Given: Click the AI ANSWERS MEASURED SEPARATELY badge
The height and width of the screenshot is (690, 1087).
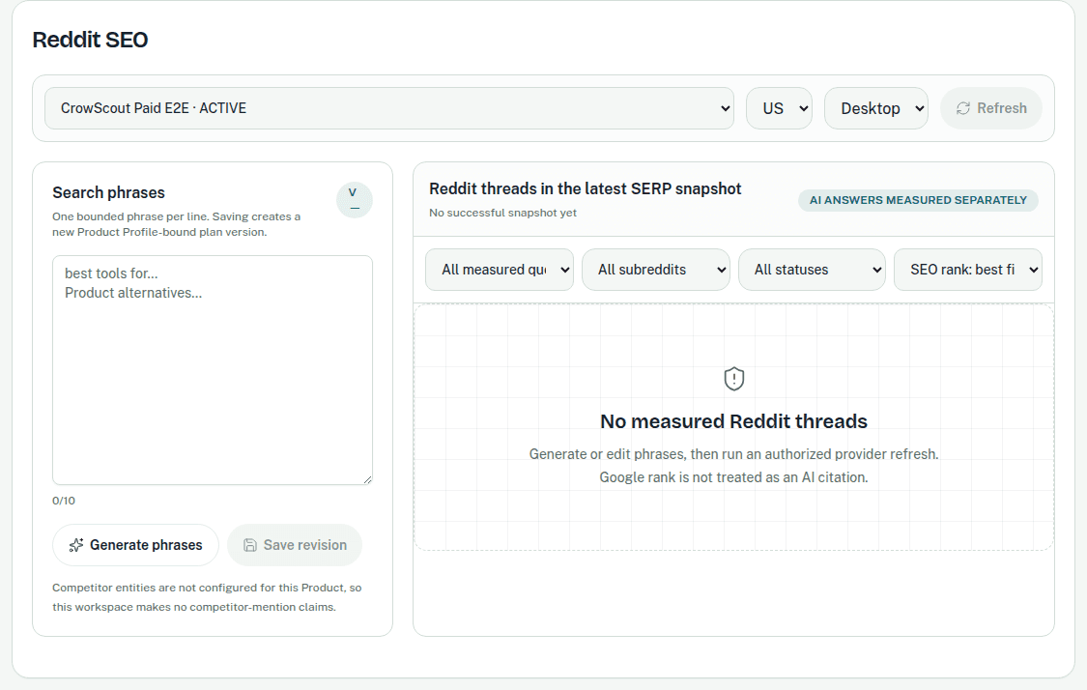Looking at the screenshot, I should click(x=918, y=200).
